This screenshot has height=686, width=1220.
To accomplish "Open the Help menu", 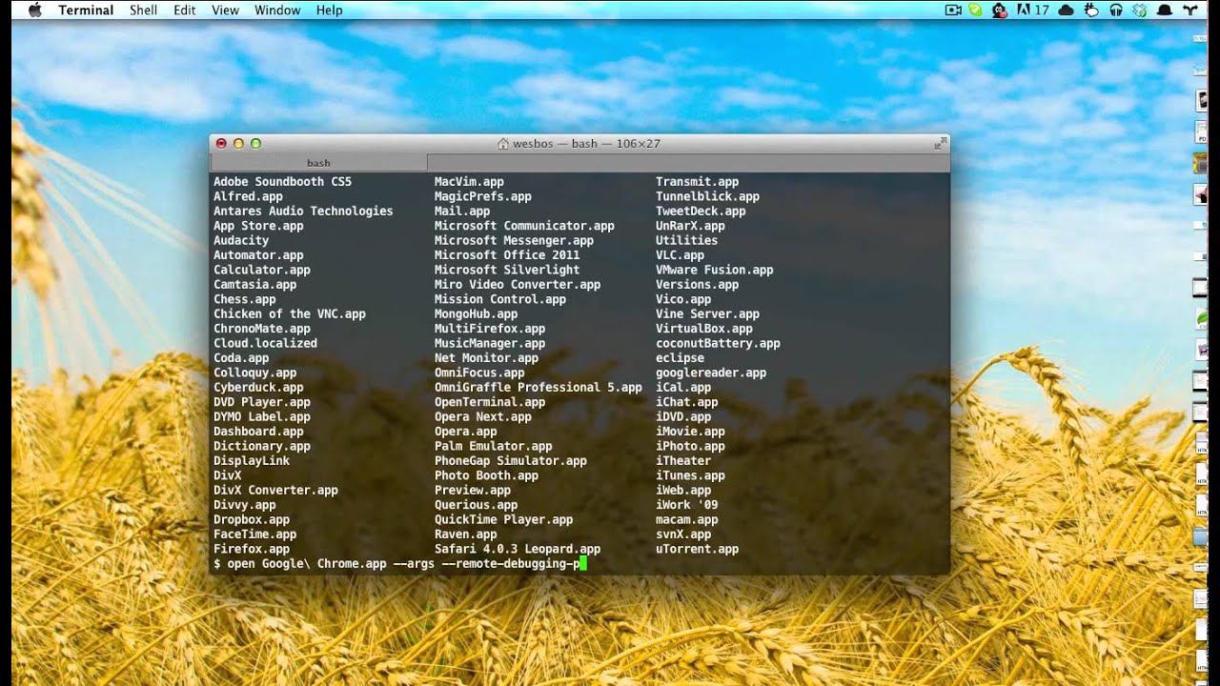I will (x=329, y=10).
